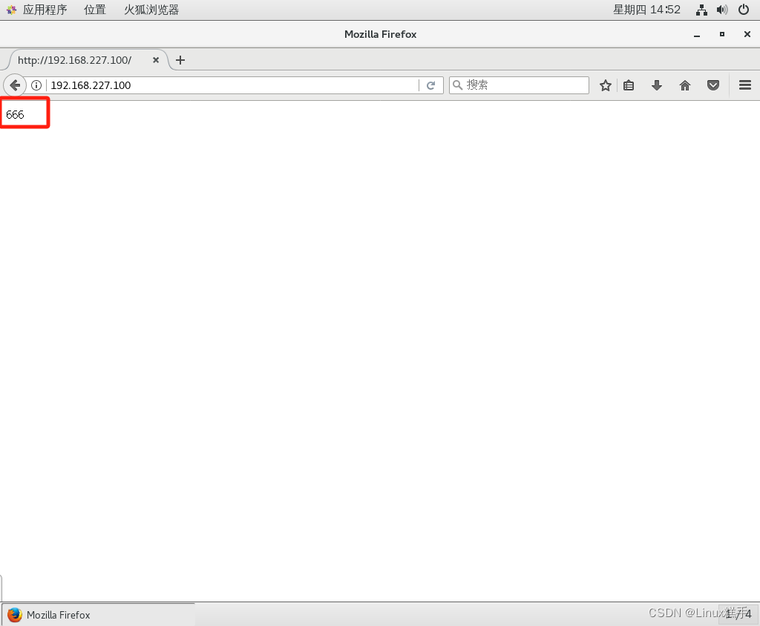Click the reload page icon

pyautogui.click(x=431, y=85)
